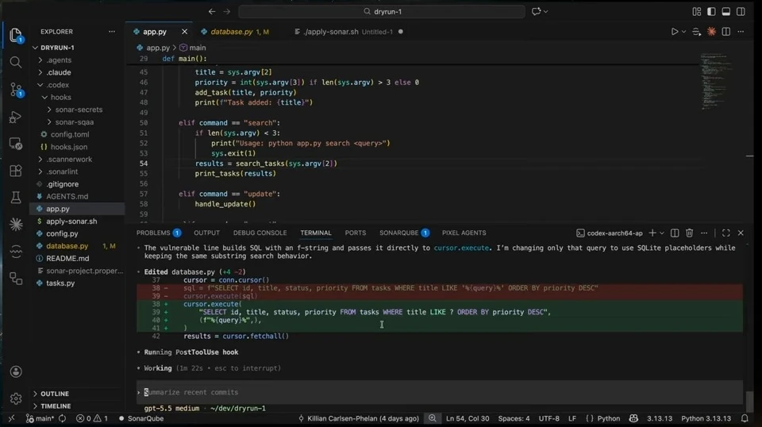This screenshot has width=762, height=427.
Task: Go forward with the right arrow
Action: click(227, 11)
